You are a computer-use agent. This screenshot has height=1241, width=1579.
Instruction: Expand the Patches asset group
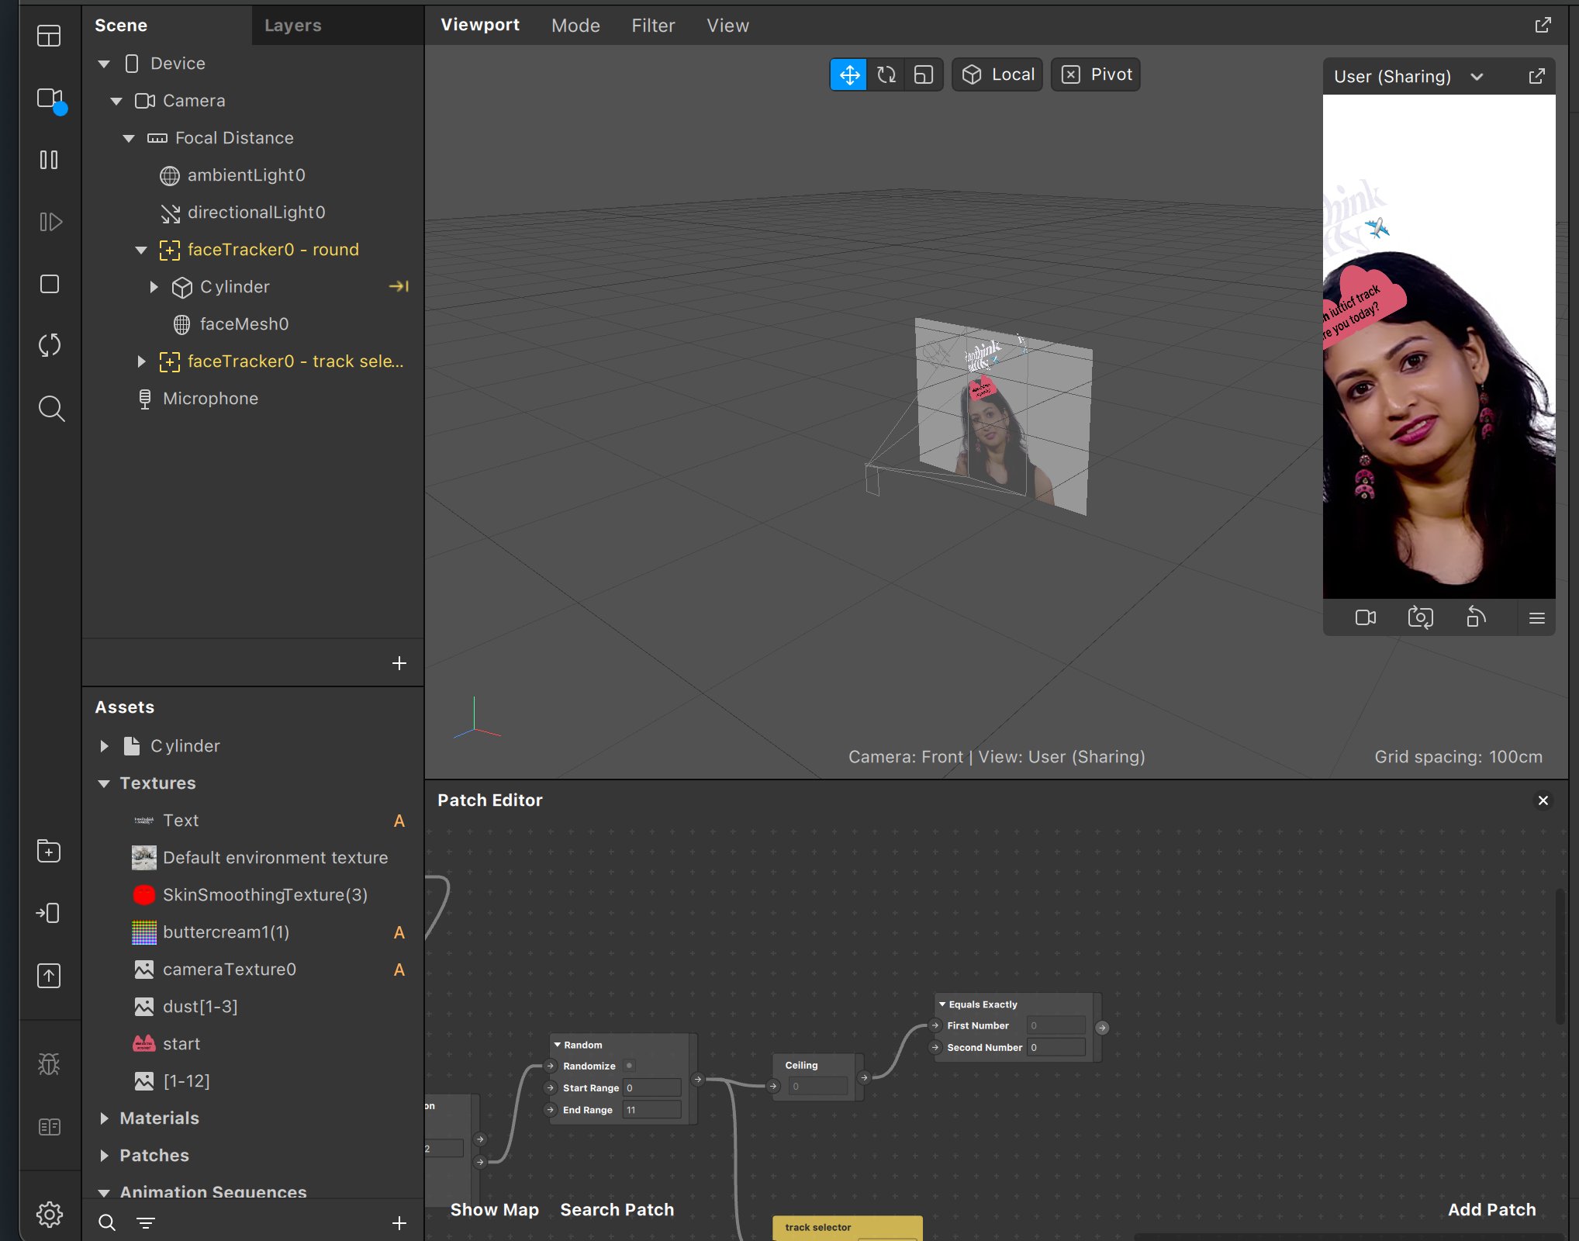click(104, 1156)
